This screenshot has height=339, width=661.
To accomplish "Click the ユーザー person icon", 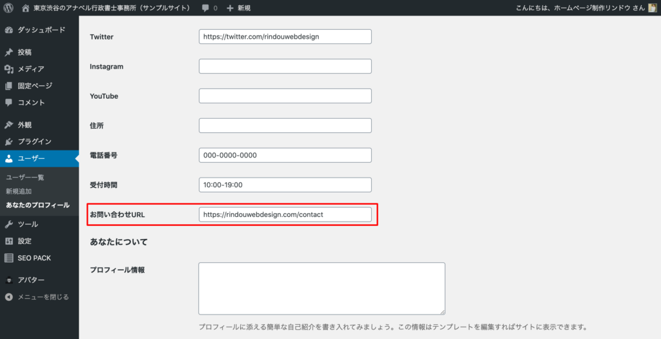I will (9, 159).
